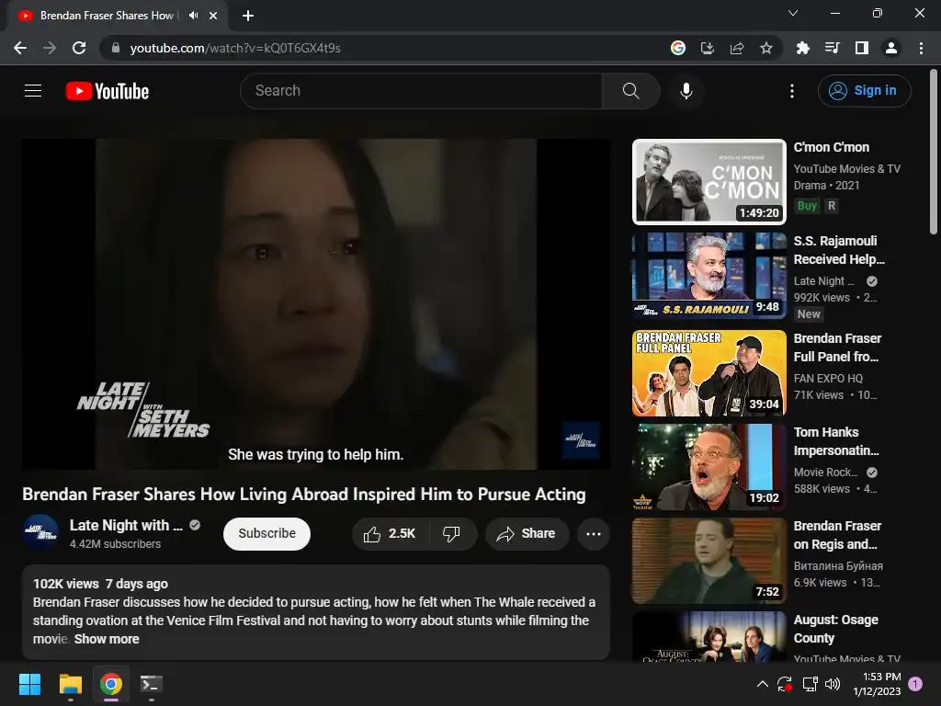Open Brendan Fraser Full Panel thumbnail

709,373
